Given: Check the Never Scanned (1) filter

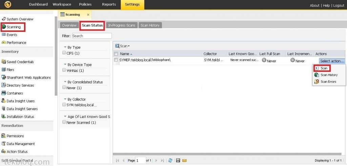Looking at the screenshot, I should (64, 122).
